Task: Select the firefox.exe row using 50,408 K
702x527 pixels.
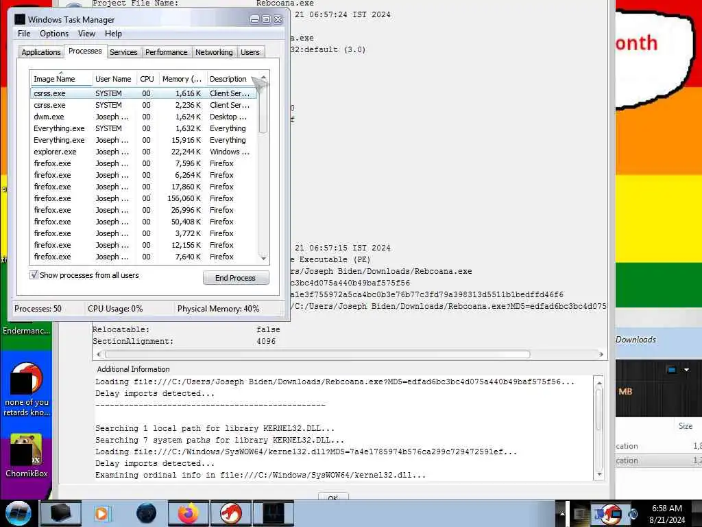Action: click(143, 222)
